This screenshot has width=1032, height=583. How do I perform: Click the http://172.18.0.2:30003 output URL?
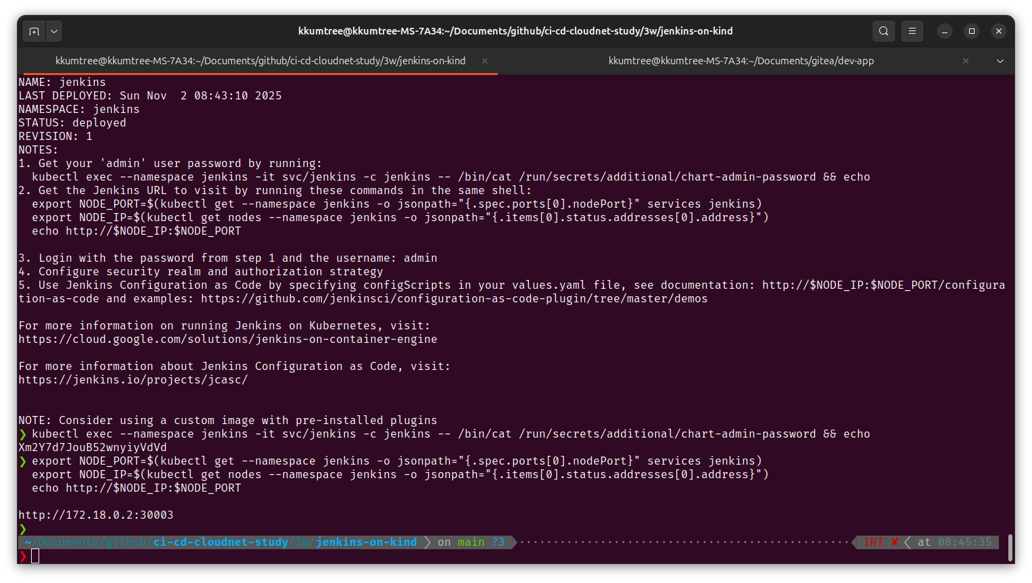96,515
